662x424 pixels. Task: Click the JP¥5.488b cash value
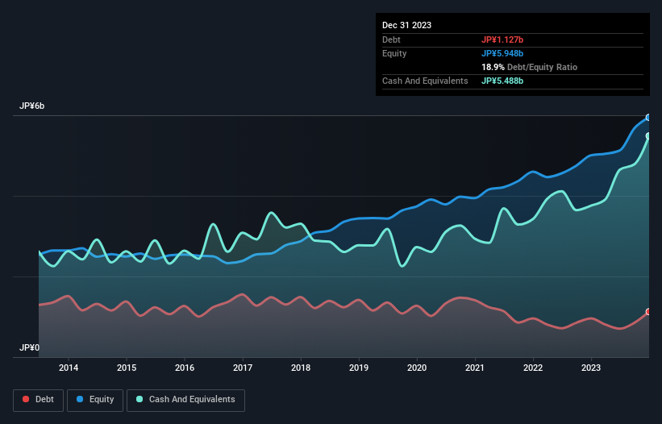coord(502,81)
